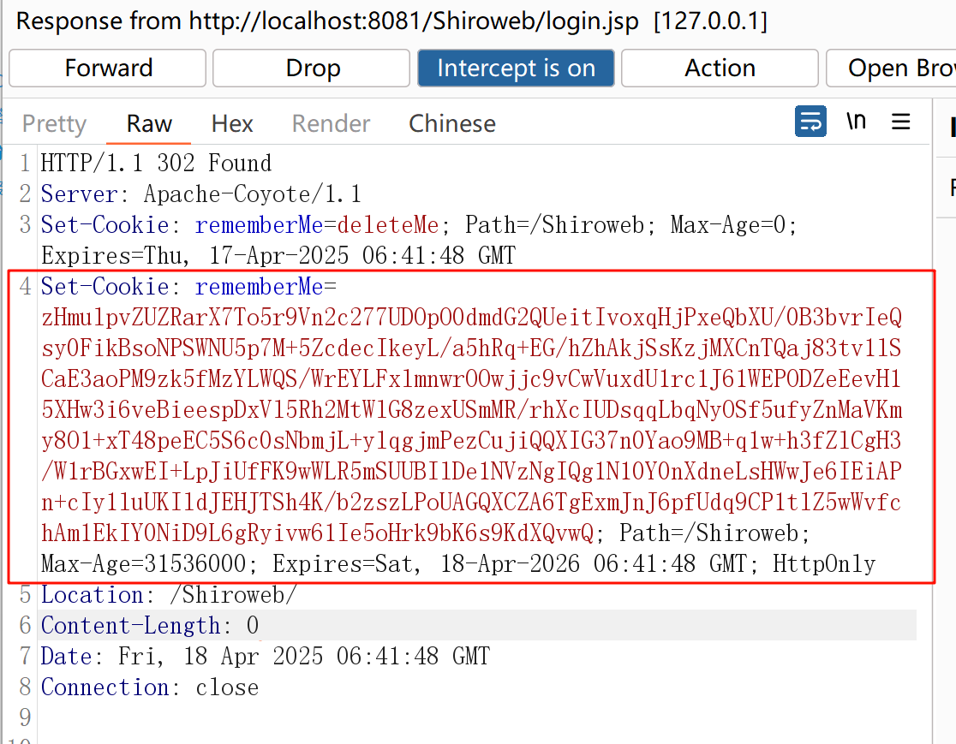Click the Connection: close header
This screenshot has width=956, height=744.
[149, 687]
